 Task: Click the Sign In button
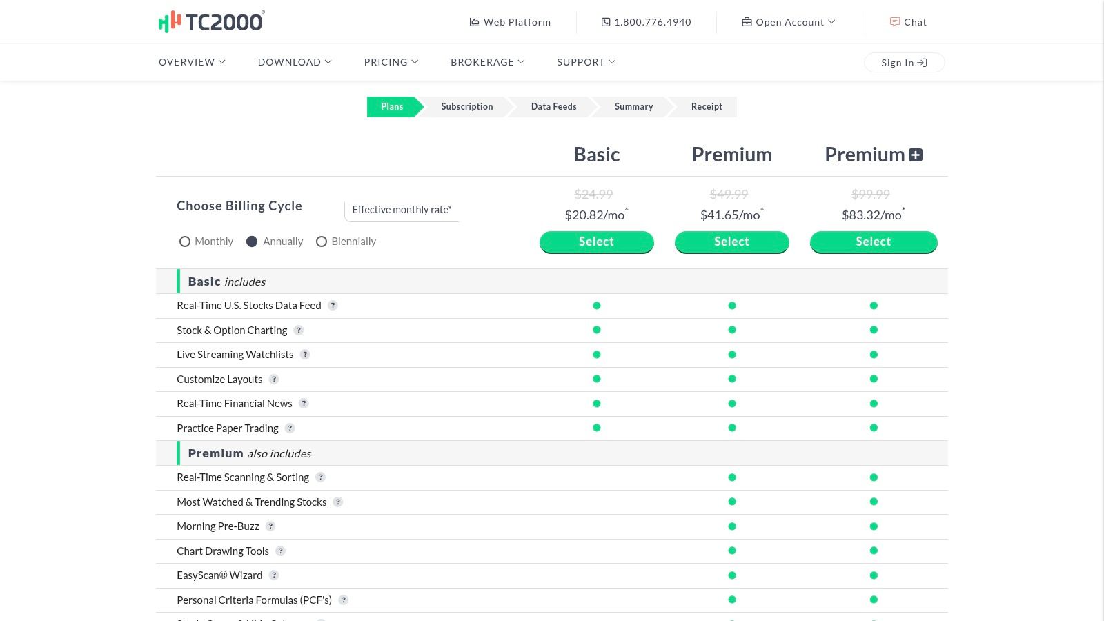[904, 63]
